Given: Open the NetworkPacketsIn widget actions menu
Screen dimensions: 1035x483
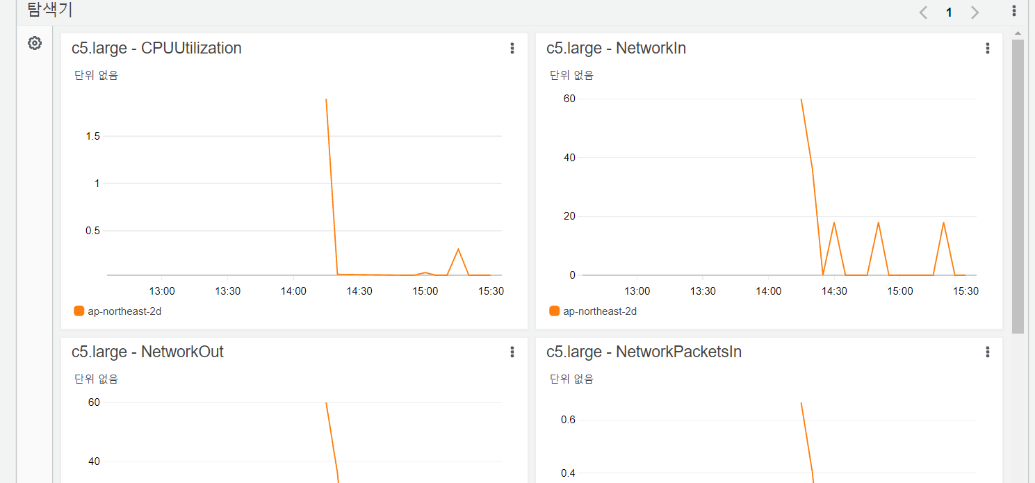Looking at the screenshot, I should click(987, 352).
